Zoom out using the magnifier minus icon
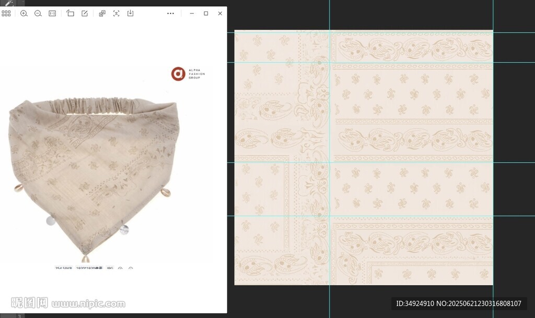Screen dimensions: 535x318 pyautogui.click(x=38, y=14)
